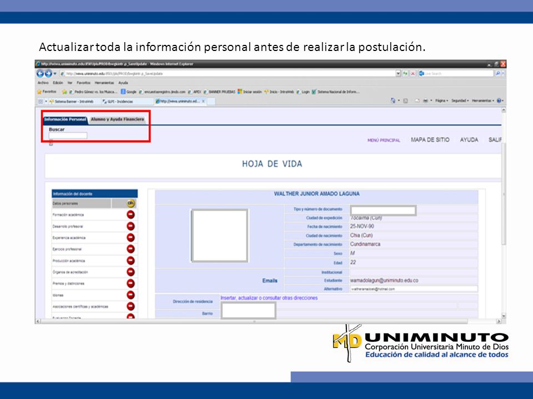The image size is (533, 399).
Task: Click the browser Forward arrow button
Action: pyautogui.click(x=48, y=73)
